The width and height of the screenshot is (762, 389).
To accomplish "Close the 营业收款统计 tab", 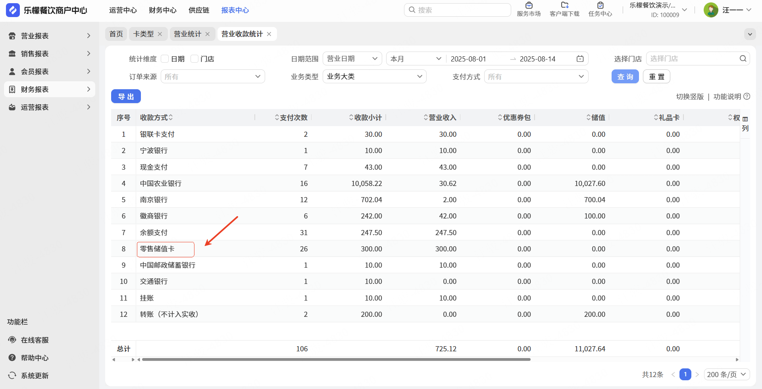I will (x=269, y=34).
